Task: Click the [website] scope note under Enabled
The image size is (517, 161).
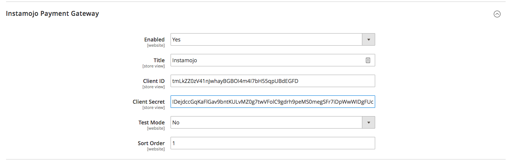Action: (x=156, y=45)
